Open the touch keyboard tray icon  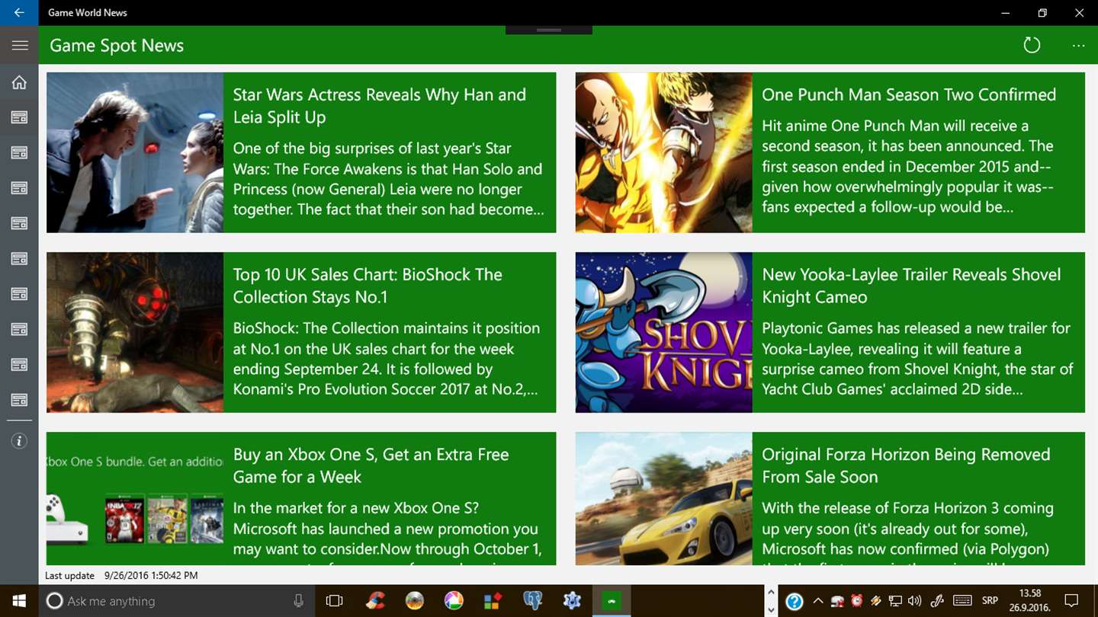point(962,601)
